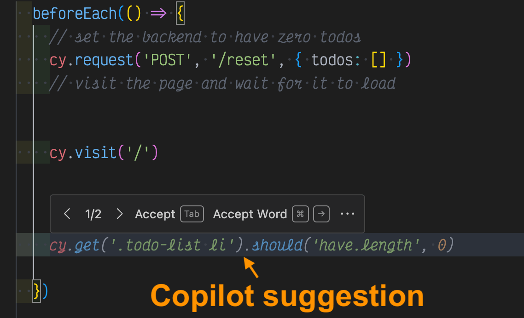Image resolution: width=524 pixels, height=318 pixels.
Task: Click the empty array brackets after todos
Action: pyautogui.click(x=378, y=60)
